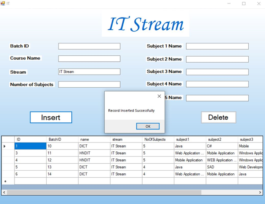Select the ID cell with value 3

point(30,153)
